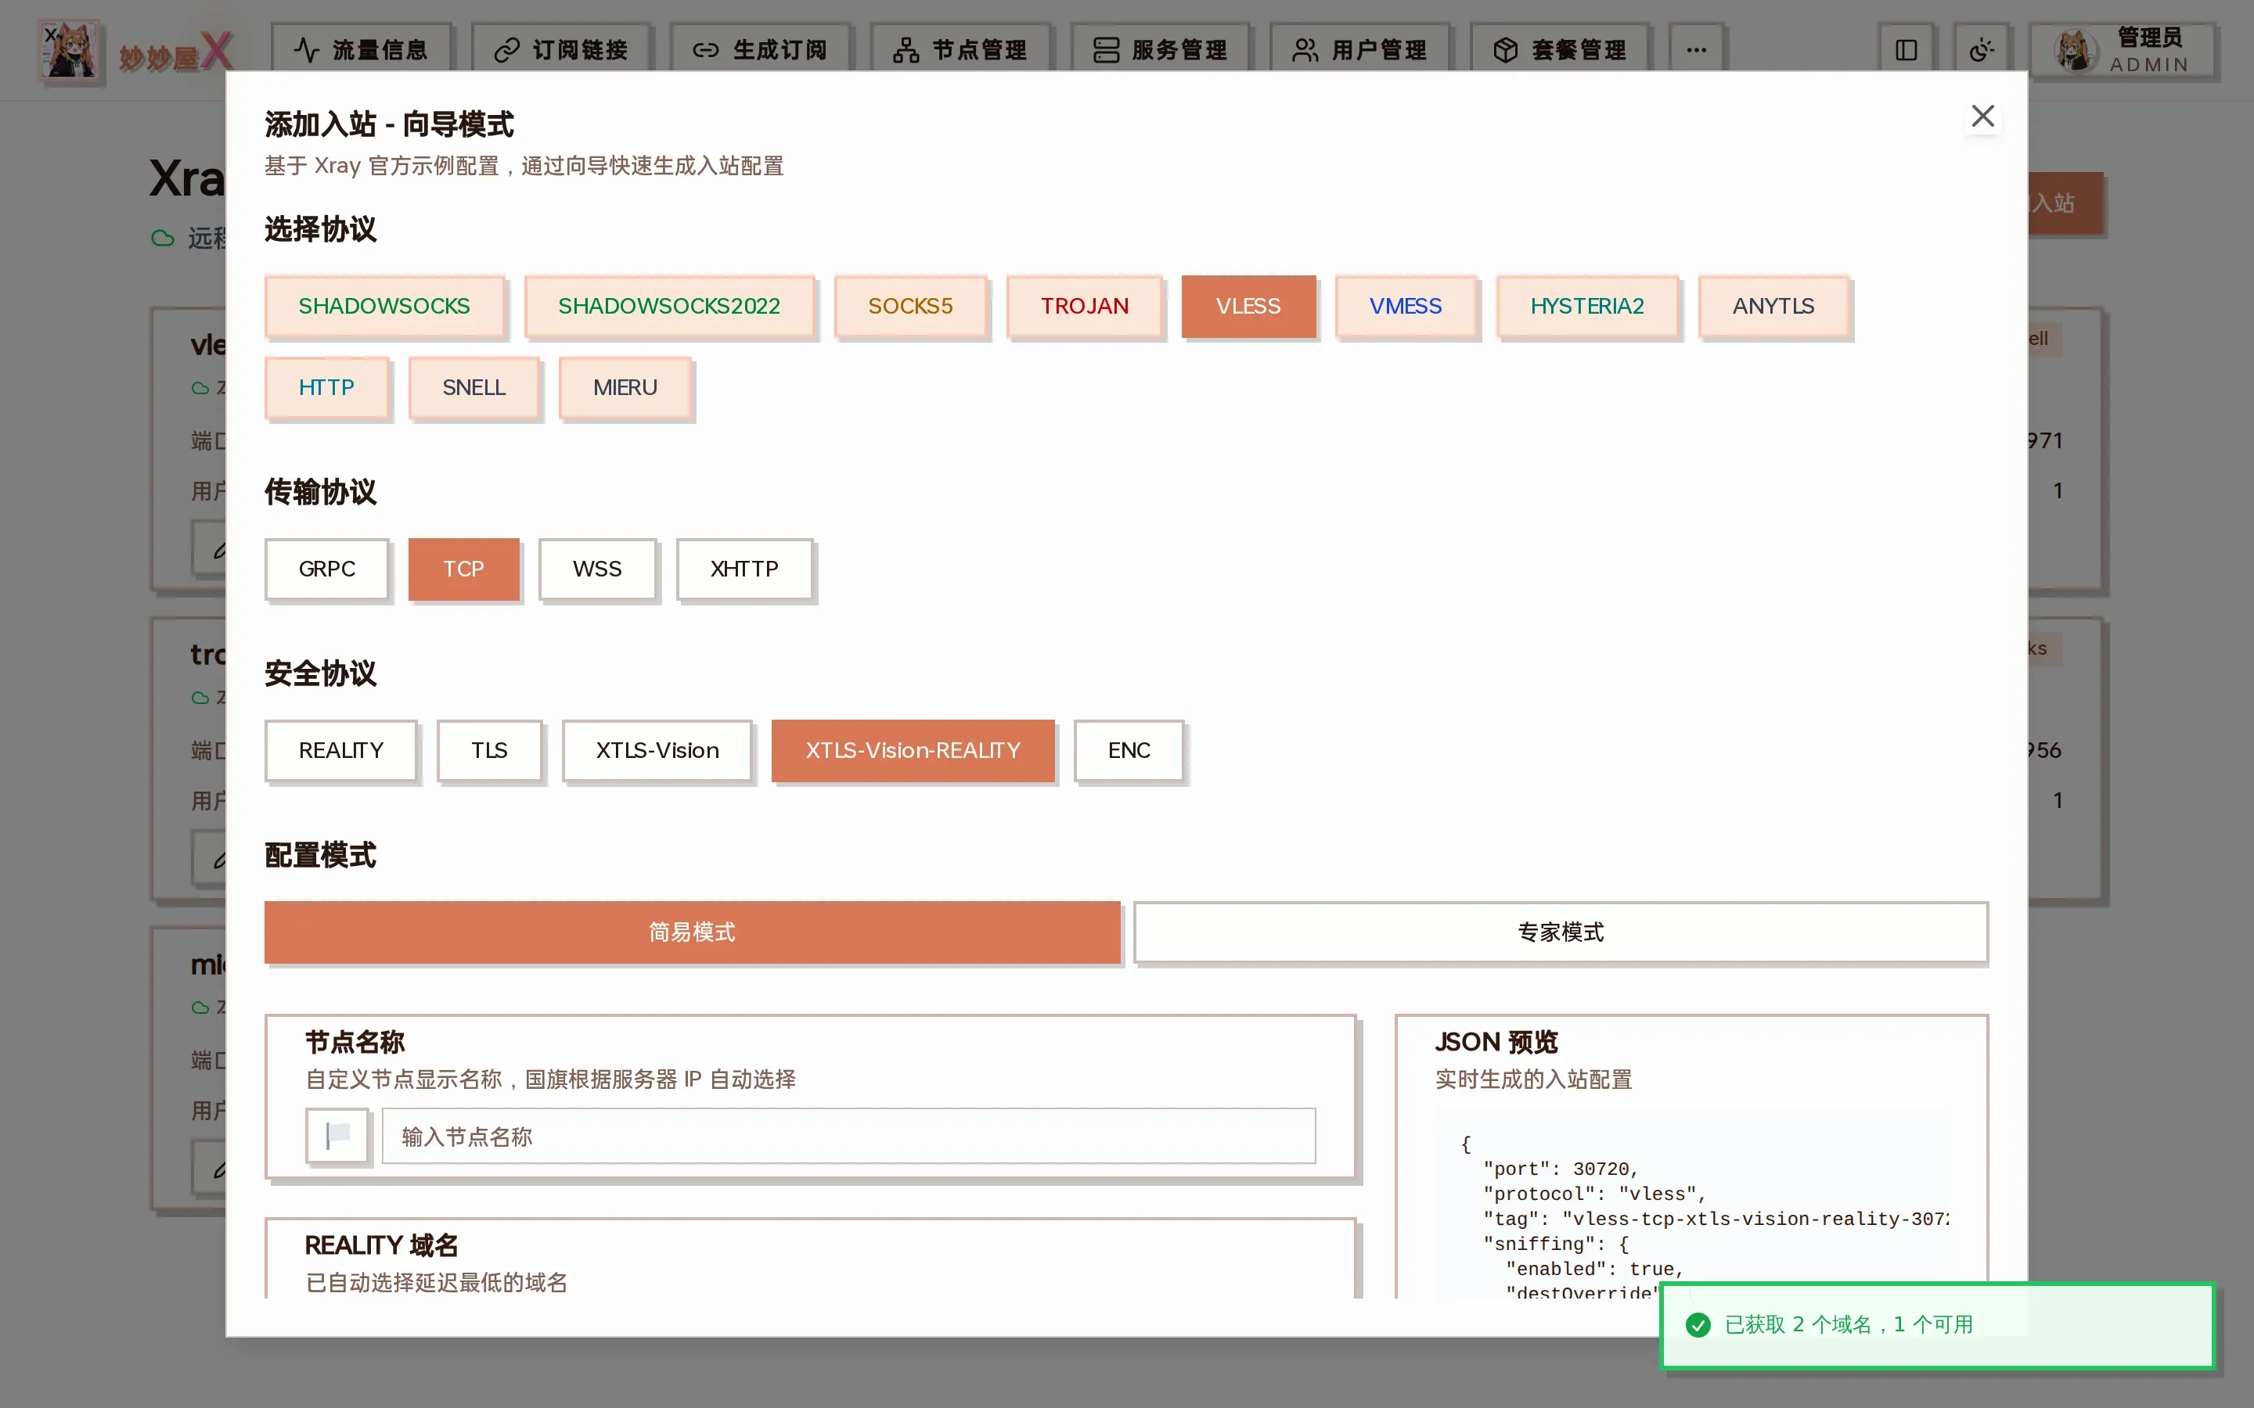
Task: Click the 妙妙屋X logo avatar
Action: point(70,50)
